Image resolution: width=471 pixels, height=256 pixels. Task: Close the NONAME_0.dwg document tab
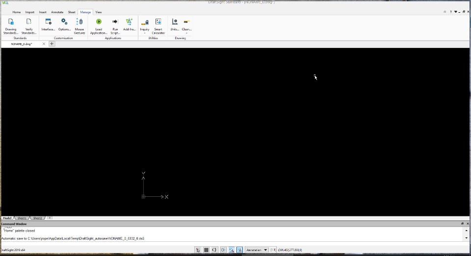click(x=44, y=44)
